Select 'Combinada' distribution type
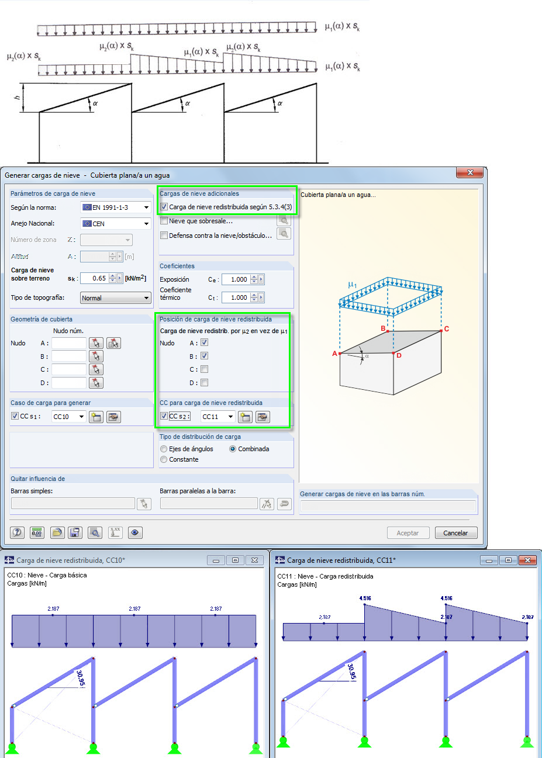This screenshot has height=758, width=542. [233, 449]
